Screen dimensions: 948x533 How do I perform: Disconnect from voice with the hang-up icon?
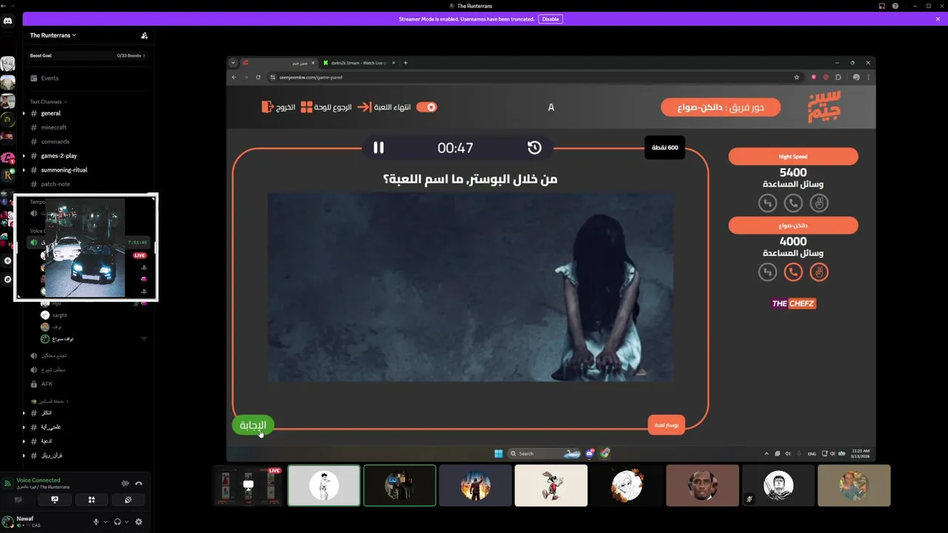(138, 483)
